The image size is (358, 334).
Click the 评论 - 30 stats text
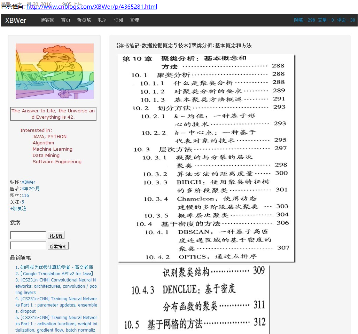346,20
